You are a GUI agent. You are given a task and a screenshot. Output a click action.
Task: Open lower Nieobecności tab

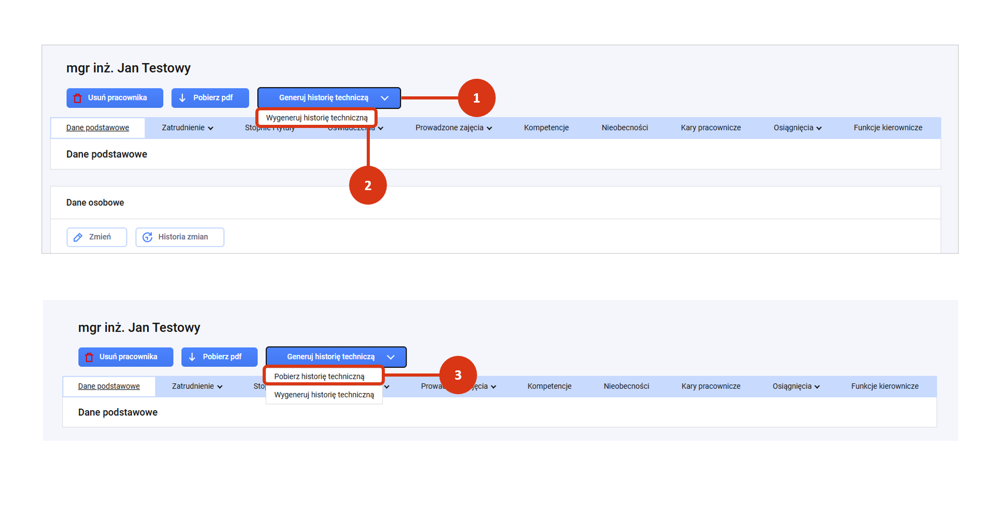(626, 386)
